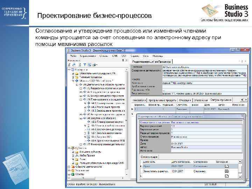Viewport: 252px width, 189px height.
Task: Open the Окно menu
Action: (x=146, y=56)
